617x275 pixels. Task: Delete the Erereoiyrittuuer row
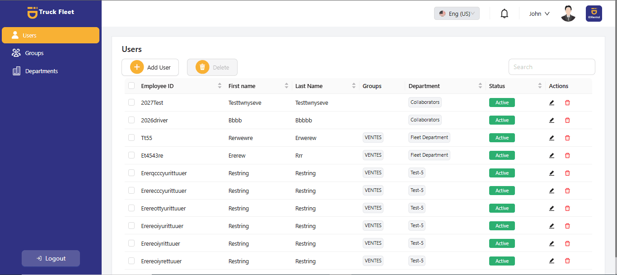[x=567, y=243]
